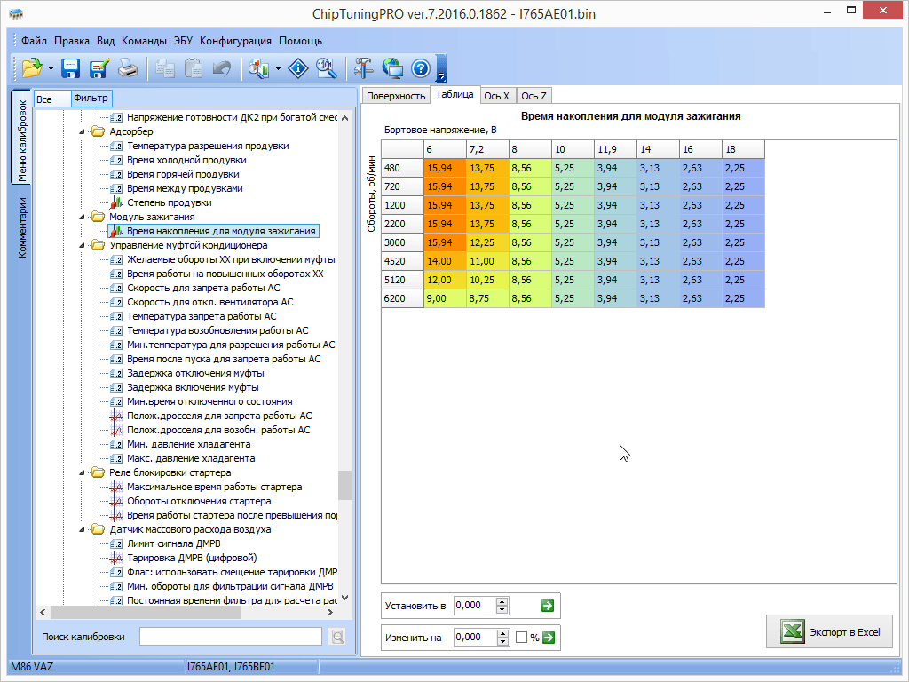Click the 'Экспорт в Excel' button
The height and width of the screenshot is (682, 909).
831,632
